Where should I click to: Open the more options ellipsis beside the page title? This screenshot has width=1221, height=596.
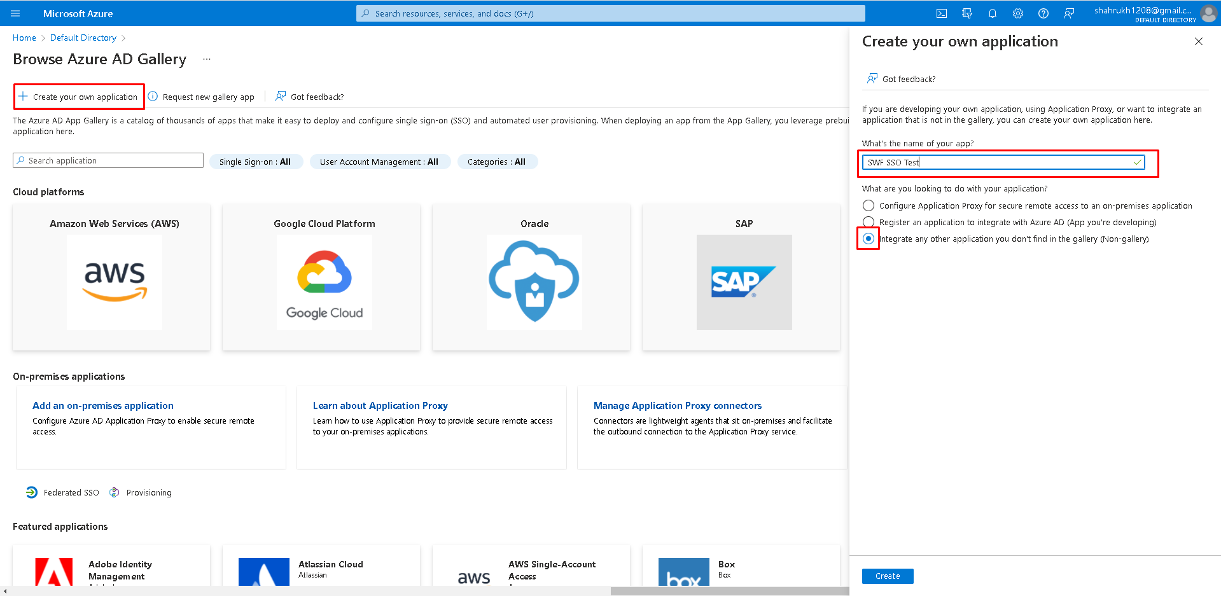click(x=207, y=59)
